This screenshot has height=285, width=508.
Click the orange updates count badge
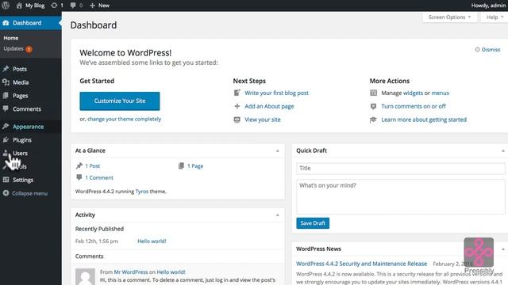pos(29,49)
